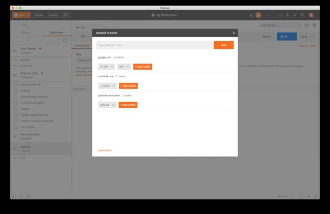Open the manage environments gear icon
The image size is (330, 214).
click(x=315, y=25)
